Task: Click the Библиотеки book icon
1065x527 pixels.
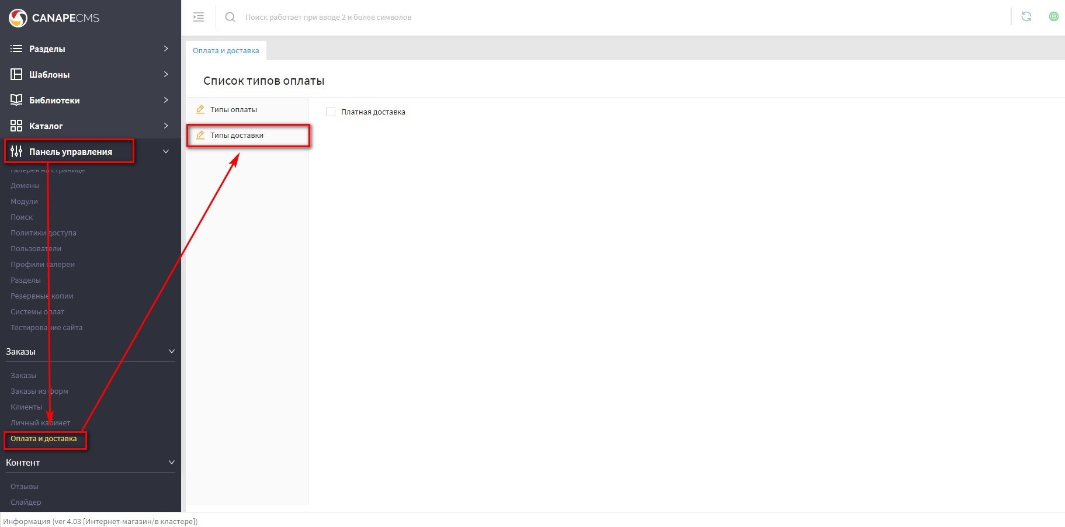Action: point(16,100)
